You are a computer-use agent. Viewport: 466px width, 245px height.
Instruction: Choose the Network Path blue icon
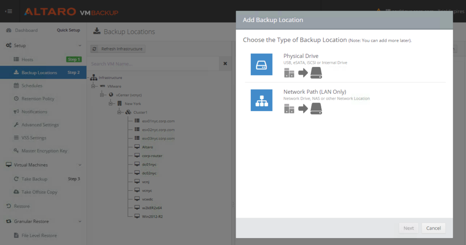coord(262,100)
